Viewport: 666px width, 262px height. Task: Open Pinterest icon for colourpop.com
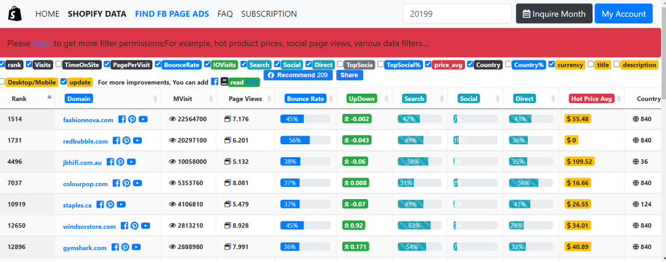tap(126, 183)
